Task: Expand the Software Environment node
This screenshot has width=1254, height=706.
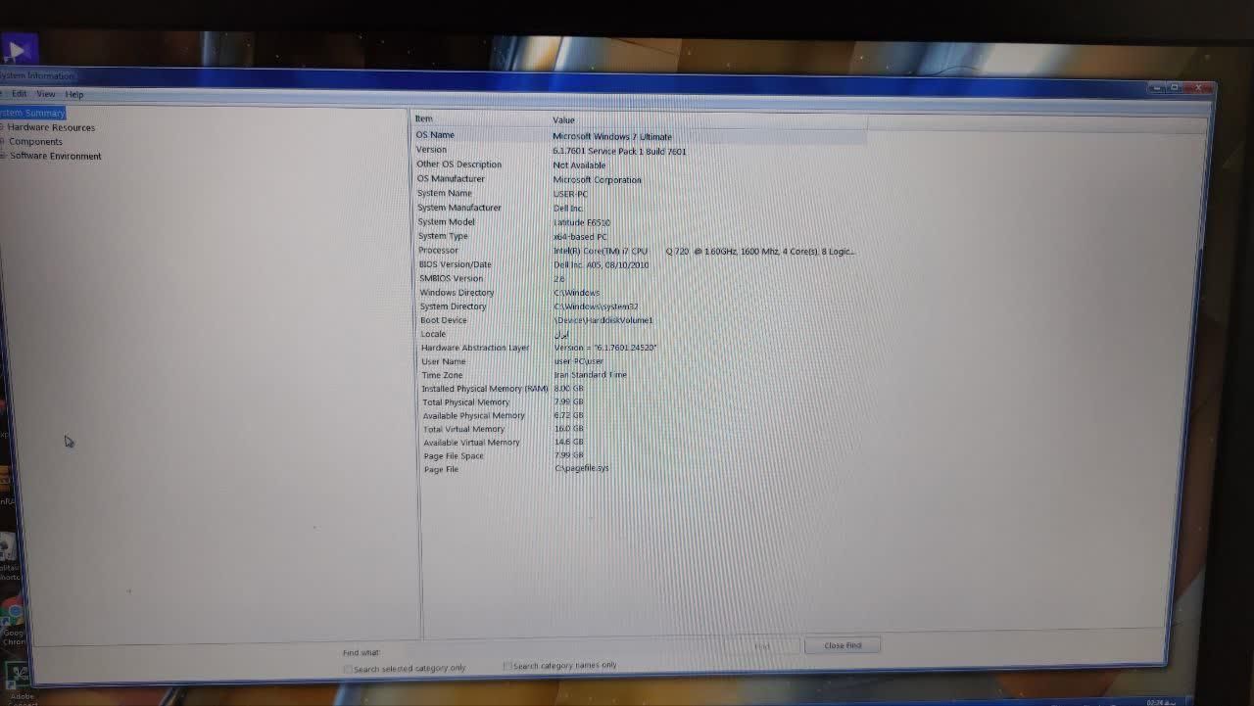Action: coord(3,156)
